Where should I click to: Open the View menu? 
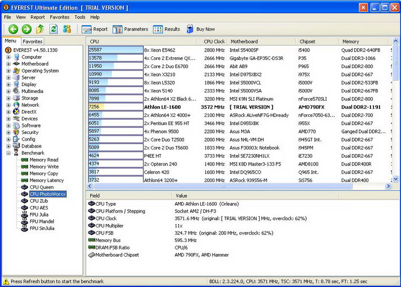(x=21, y=17)
